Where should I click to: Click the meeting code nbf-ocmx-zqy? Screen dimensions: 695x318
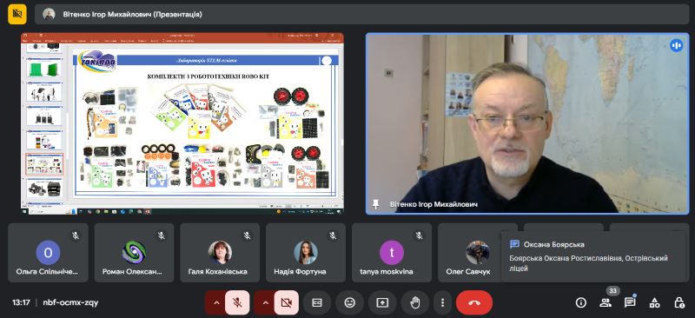[x=70, y=302]
